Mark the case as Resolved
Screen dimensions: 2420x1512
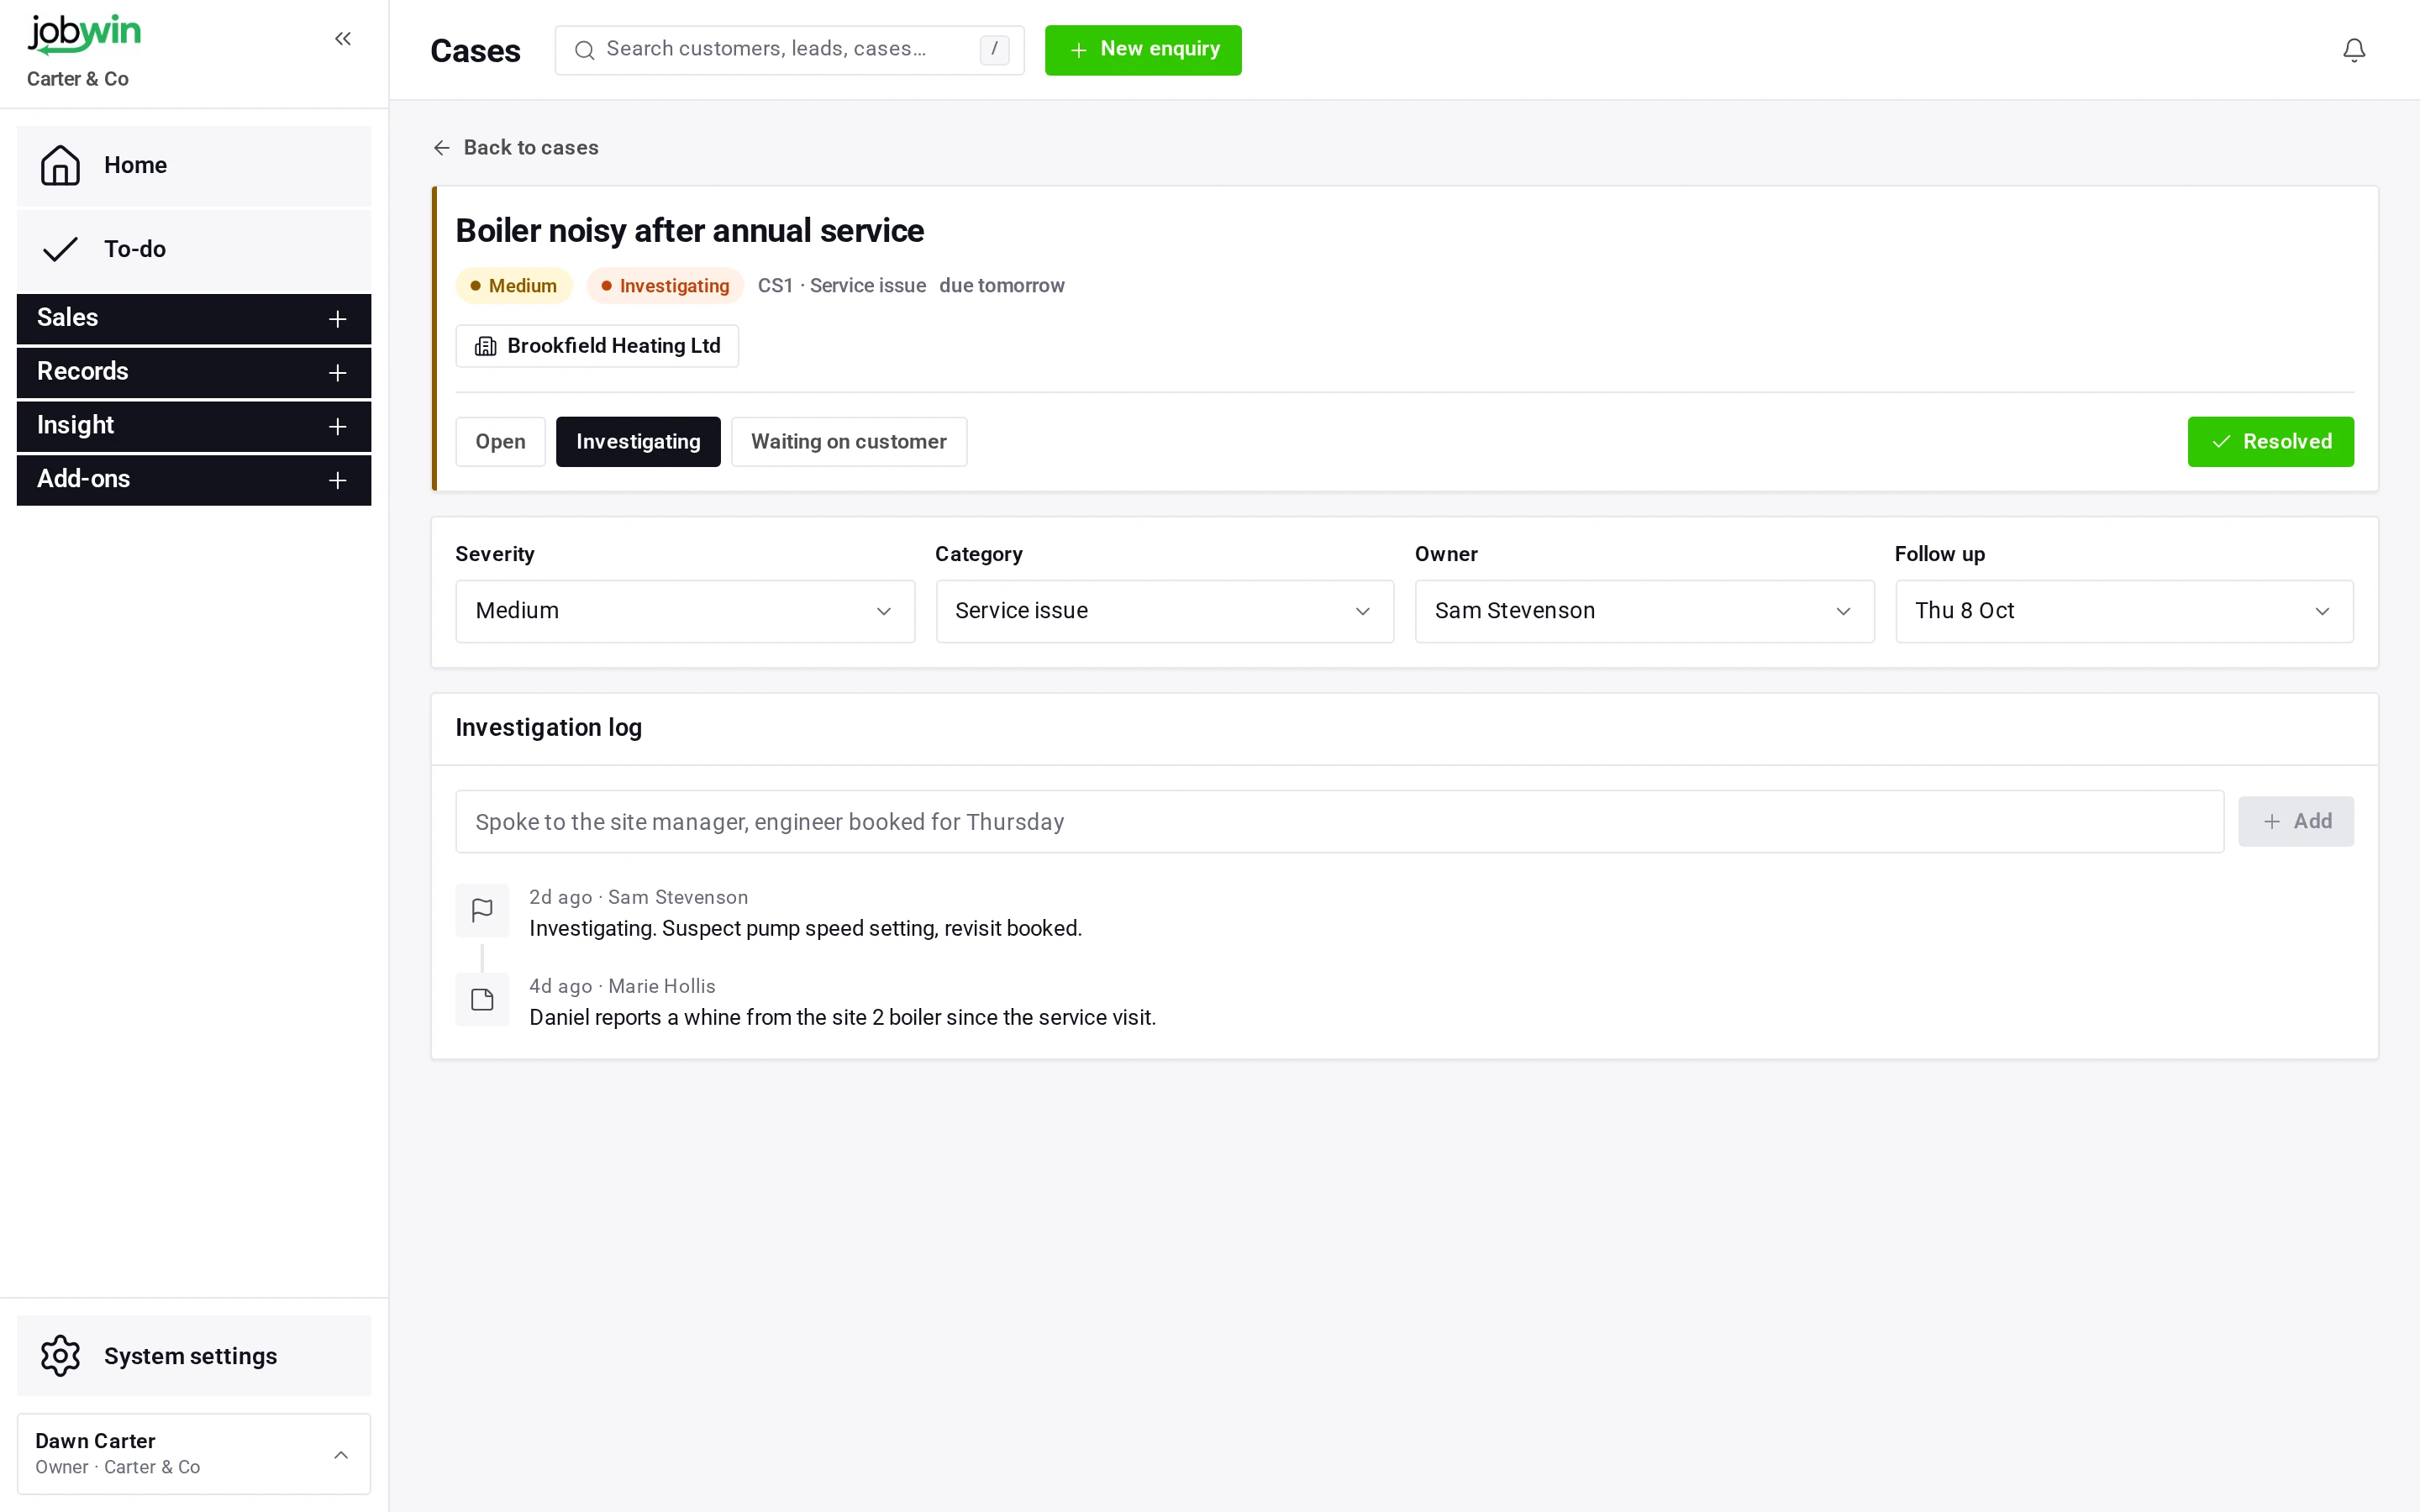click(2270, 442)
